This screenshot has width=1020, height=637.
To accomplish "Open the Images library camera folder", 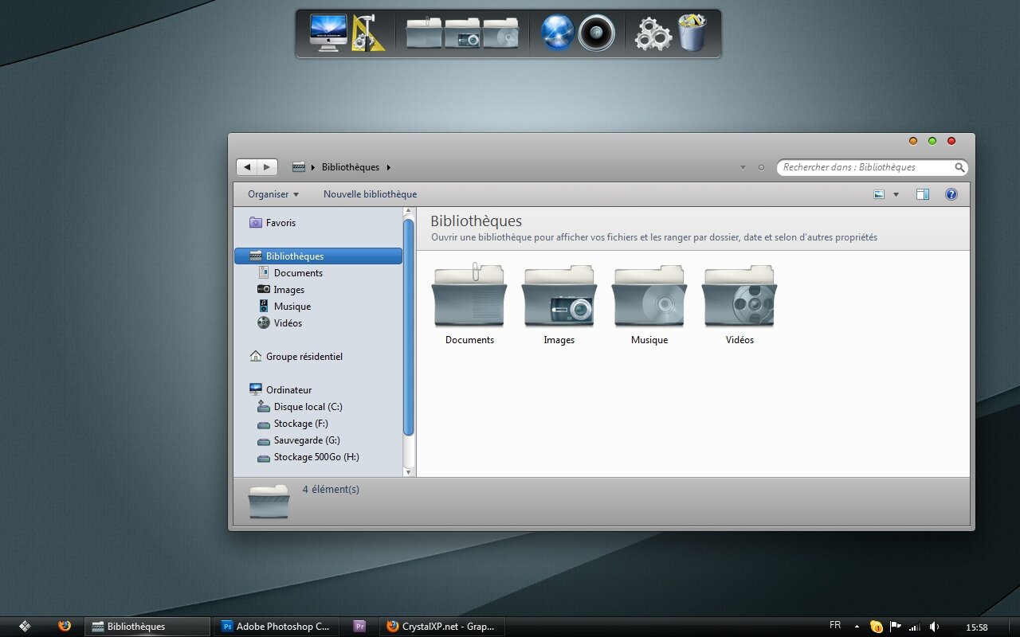I will [559, 297].
